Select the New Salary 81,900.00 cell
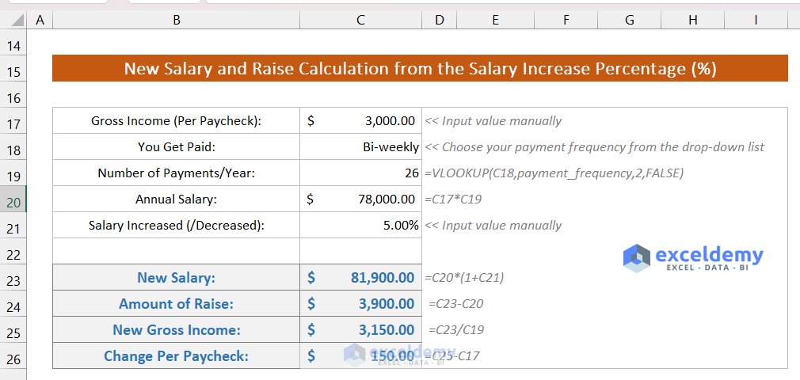This screenshot has width=800, height=380. [x=361, y=278]
